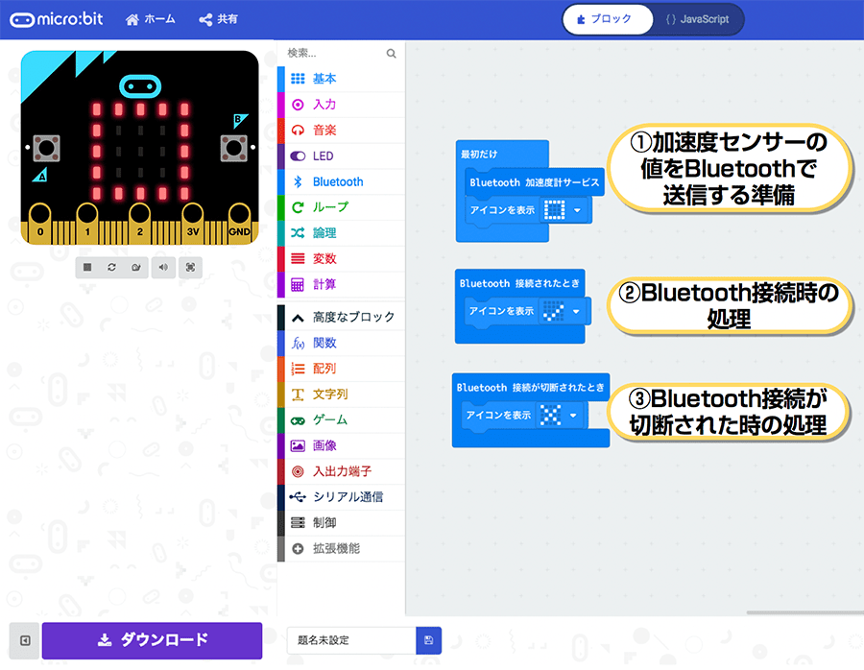Launch simulator in fullscreen
This screenshot has width=864, height=670.
(x=191, y=267)
